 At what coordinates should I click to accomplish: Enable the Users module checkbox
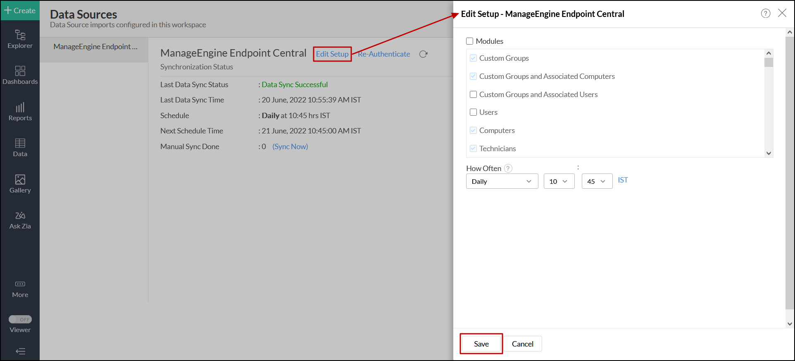pyautogui.click(x=474, y=112)
